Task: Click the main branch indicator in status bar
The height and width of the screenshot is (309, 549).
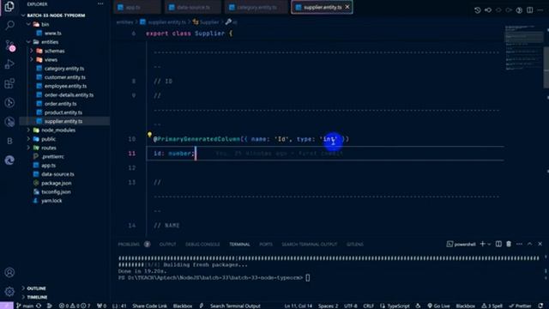Action: pyautogui.click(x=25, y=306)
